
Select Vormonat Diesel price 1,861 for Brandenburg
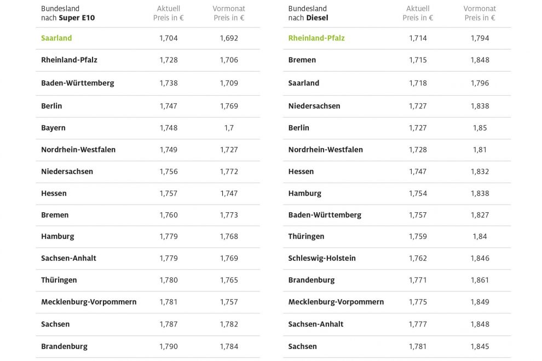click(480, 280)
